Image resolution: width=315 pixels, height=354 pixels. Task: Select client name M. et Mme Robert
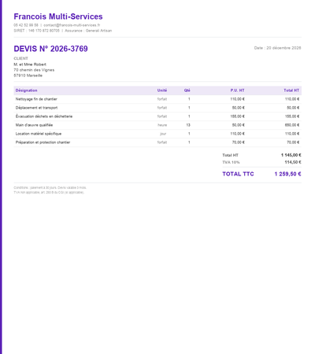click(30, 65)
